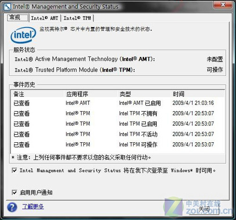Screen dimensions: 236x220
Task: Select the 'Intel TPM 已启用' event row
Action: coord(118,124)
